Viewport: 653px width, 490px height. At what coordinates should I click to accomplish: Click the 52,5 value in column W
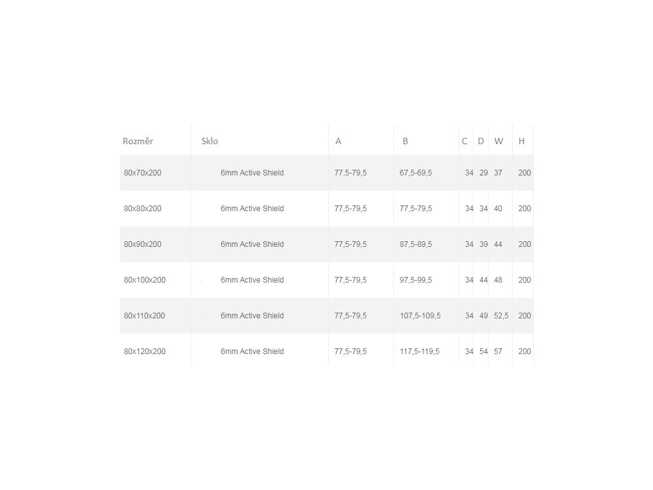[501, 316]
